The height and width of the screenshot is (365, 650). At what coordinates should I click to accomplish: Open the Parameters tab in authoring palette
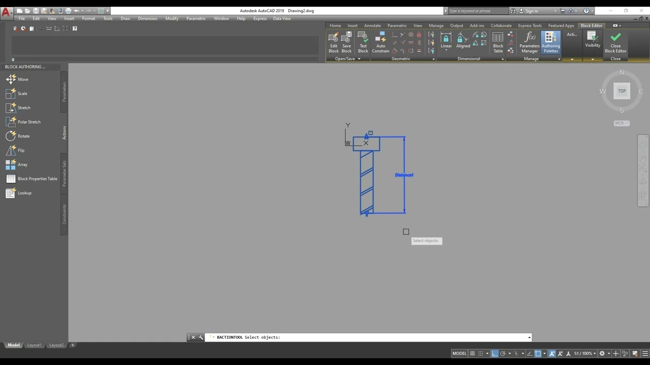click(64, 92)
